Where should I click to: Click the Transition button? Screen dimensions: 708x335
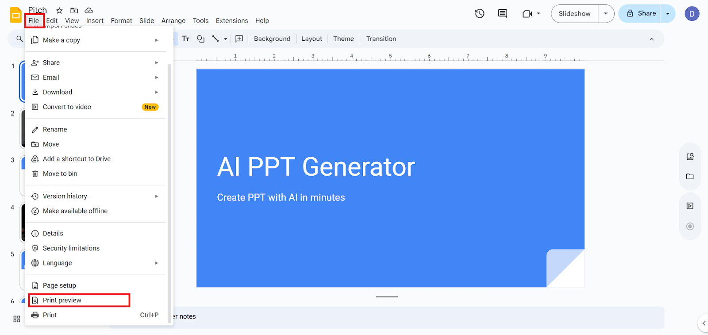pyautogui.click(x=381, y=39)
